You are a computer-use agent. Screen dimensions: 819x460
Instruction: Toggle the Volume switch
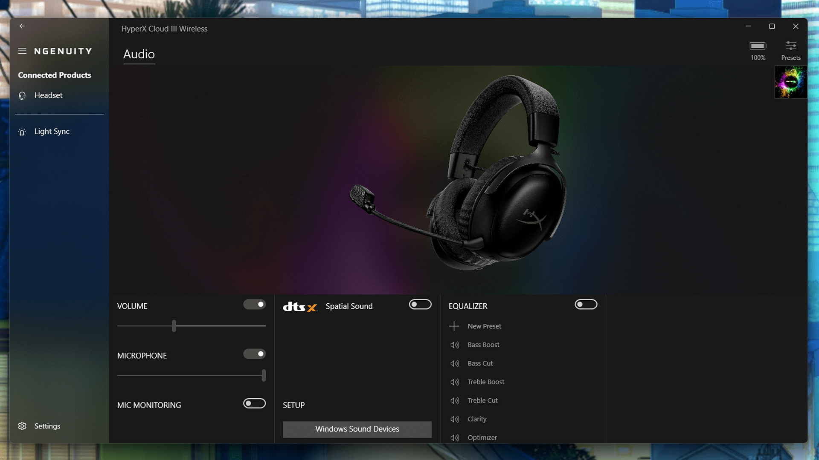pyautogui.click(x=254, y=305)
